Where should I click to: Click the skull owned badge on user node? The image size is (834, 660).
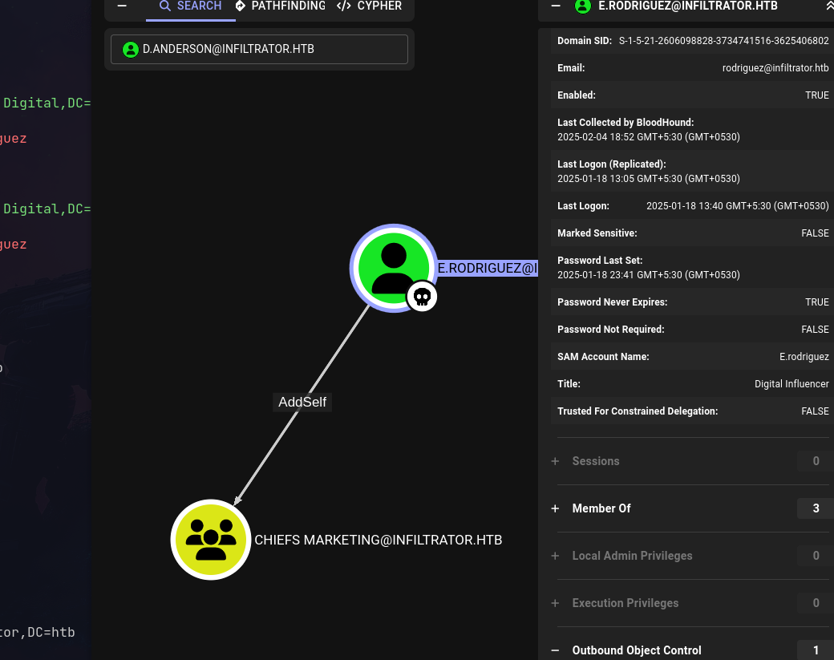tap(422, 297)
